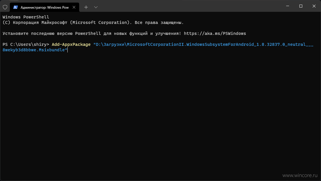Screen dimensions: 321x181
Task: Click the Windows PowerShell header line
Action: 26,17
